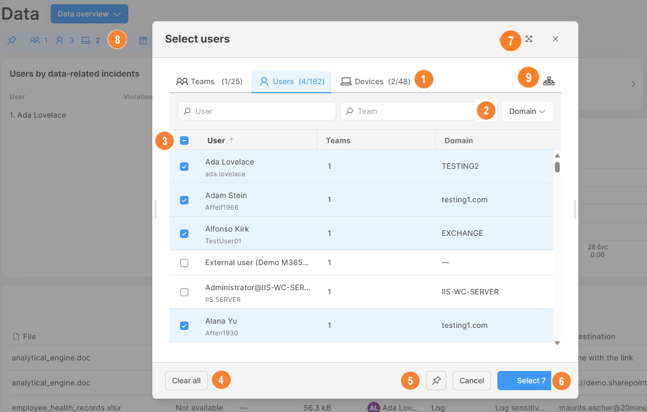This screenshot has height=412, width=647.
Task: Expand the Data overview dropdown
Action: click(89, 14)
